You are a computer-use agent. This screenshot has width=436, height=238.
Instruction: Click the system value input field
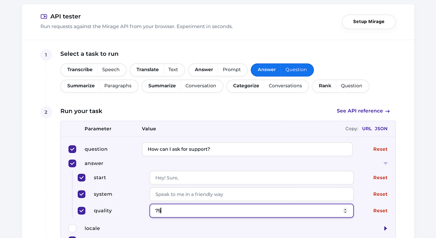[x=252, y=194]
